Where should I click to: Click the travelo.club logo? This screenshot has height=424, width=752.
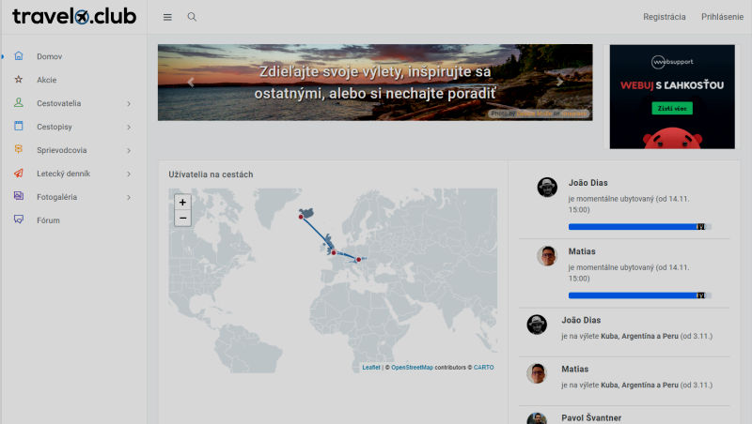(x=74, y=17)
